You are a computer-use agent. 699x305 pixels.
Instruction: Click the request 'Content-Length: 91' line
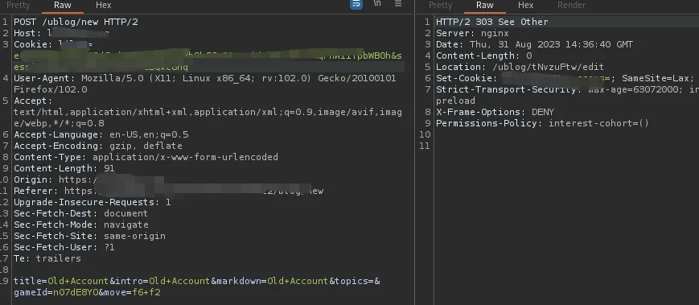[x=64, y=168]
